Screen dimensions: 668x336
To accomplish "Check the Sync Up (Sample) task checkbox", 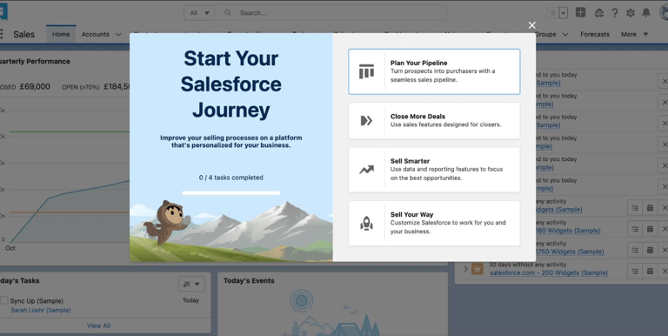I will pyautogui.click(x=3, y=300).
